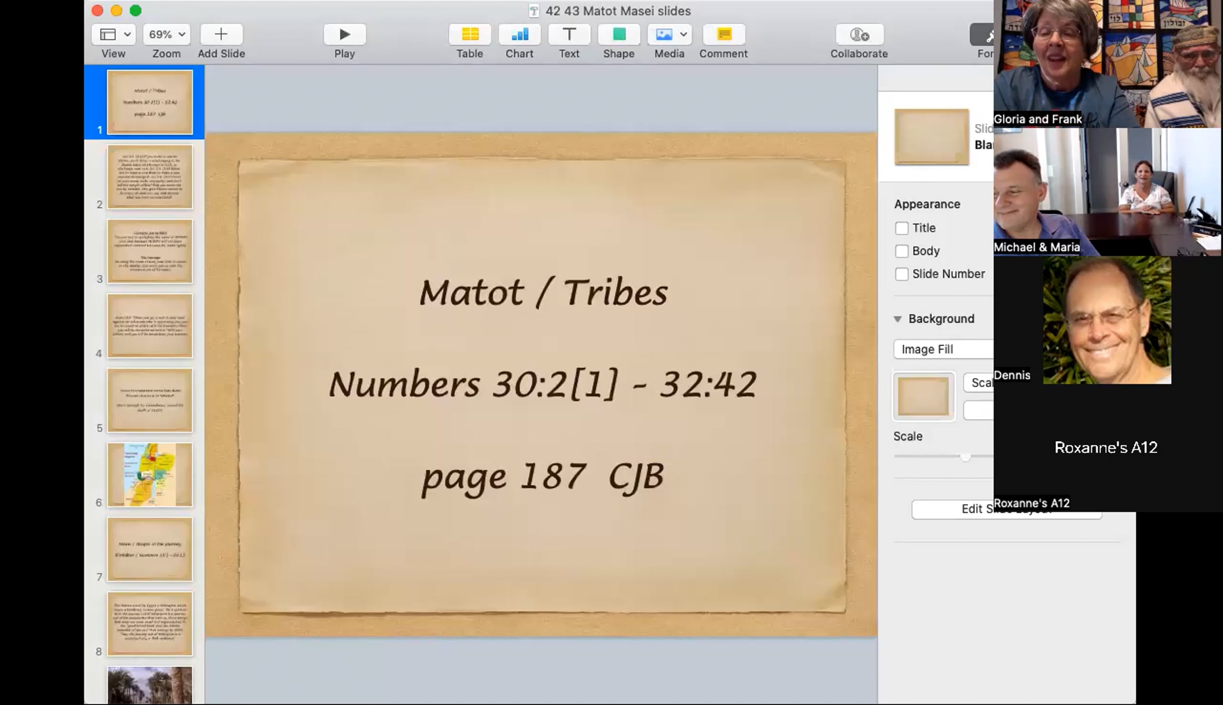Click the background image fill swatch

pos(923,397)
